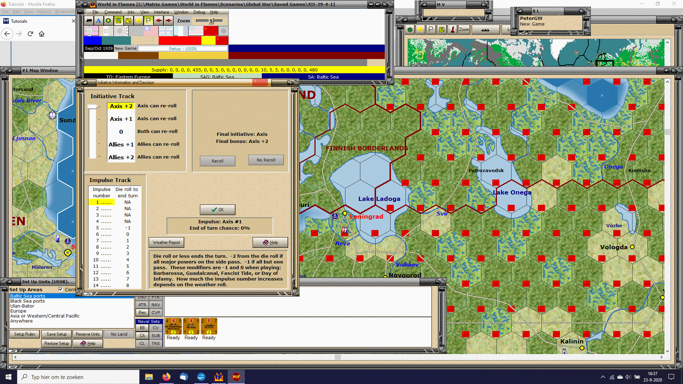Click the green hexagon toolbar icon
The image size is (683, 384).
pos(108,21)
